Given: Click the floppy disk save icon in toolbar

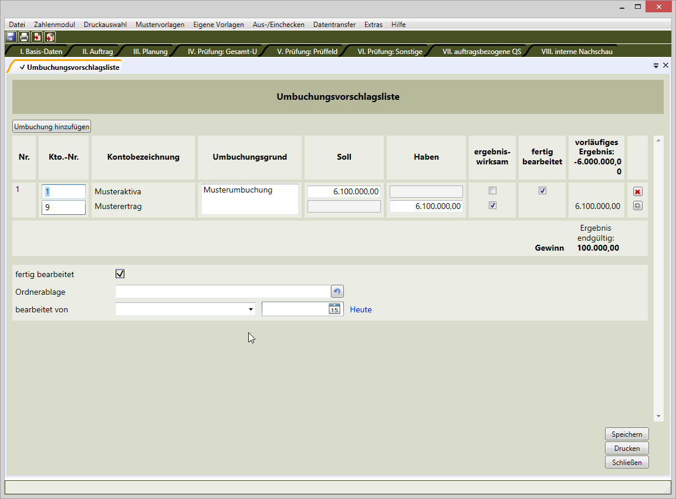Looking at the screenshot, I should click(11, 37).
